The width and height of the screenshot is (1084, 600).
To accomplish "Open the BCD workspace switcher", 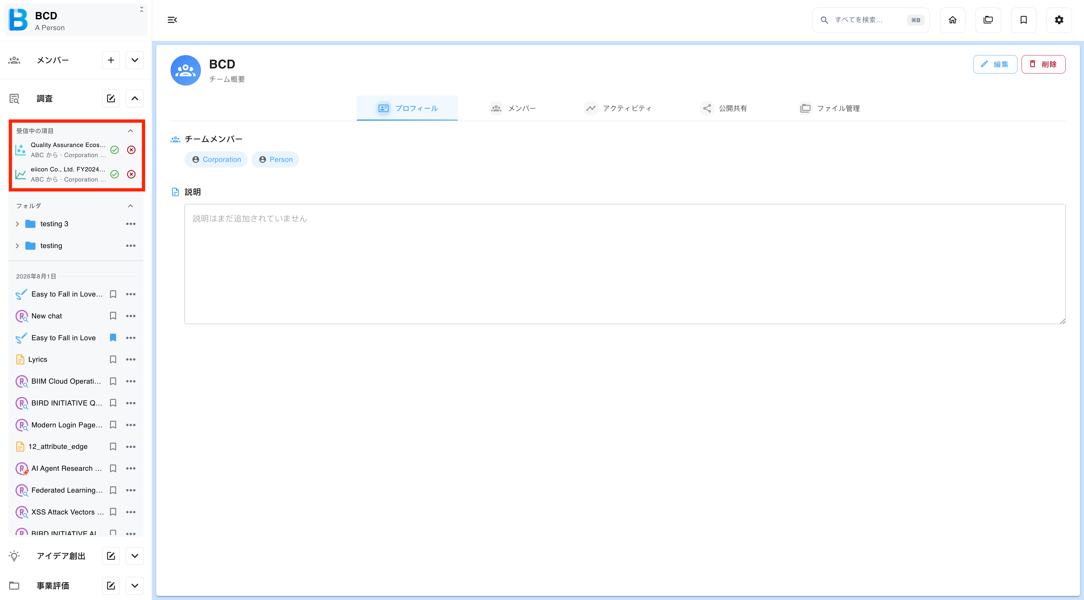I will coord(76,20).
